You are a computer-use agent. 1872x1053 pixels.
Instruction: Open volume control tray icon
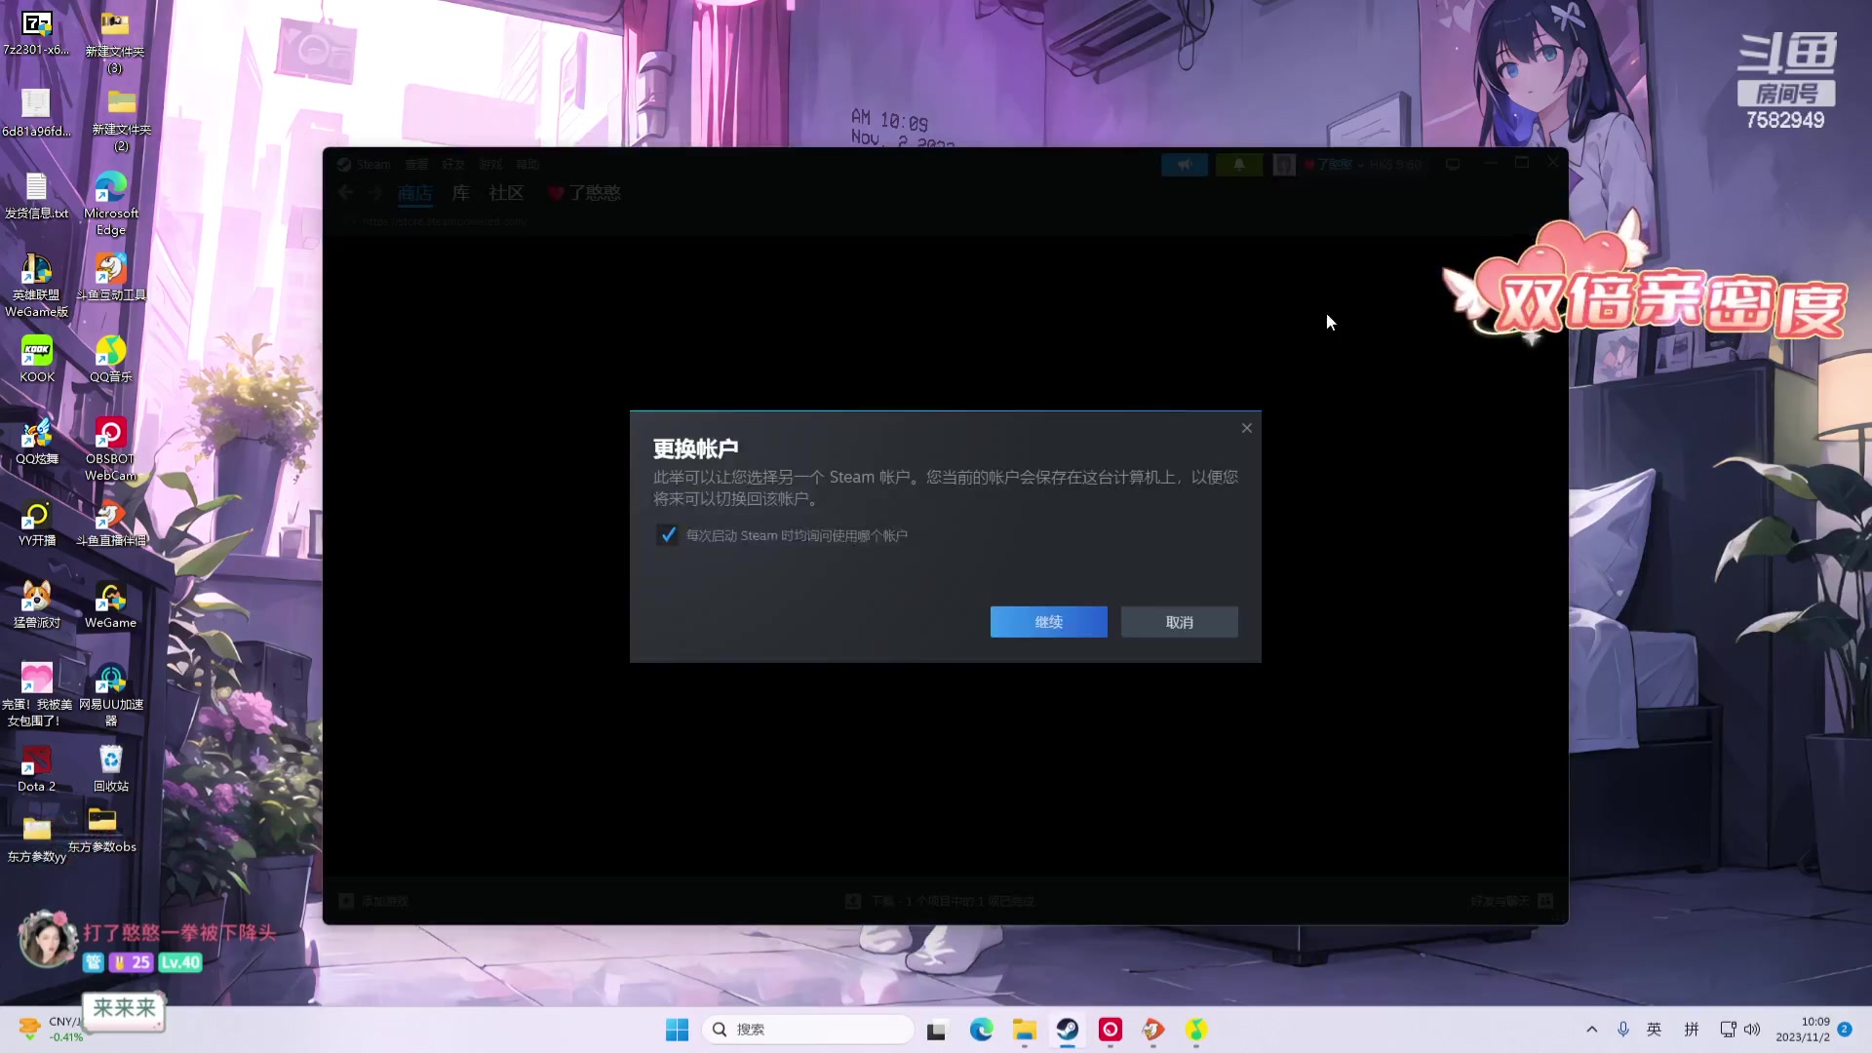click(x=1752, y=1030)
